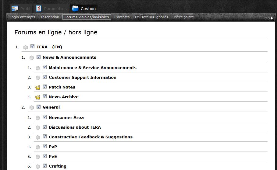The height and width of the screenshot is (170, 277).
Task: Go to Utilisateurs ignorés page
Action: 151,17
